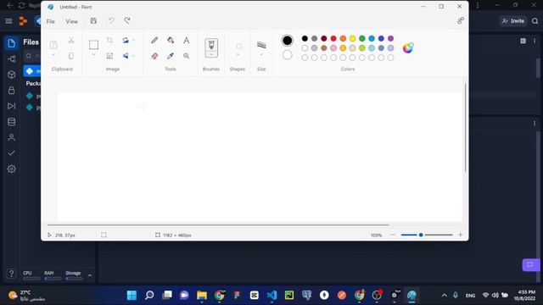Image resolution: width=543 pixels, height=305 pixels.
Task: Expand the Brushes dropdown arrow
Action: (211, 54)
